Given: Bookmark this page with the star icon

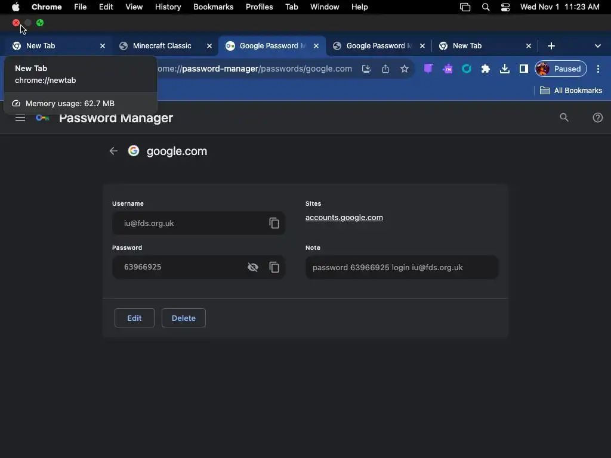Looking at the screenshot, I should [x=405, y=69].
